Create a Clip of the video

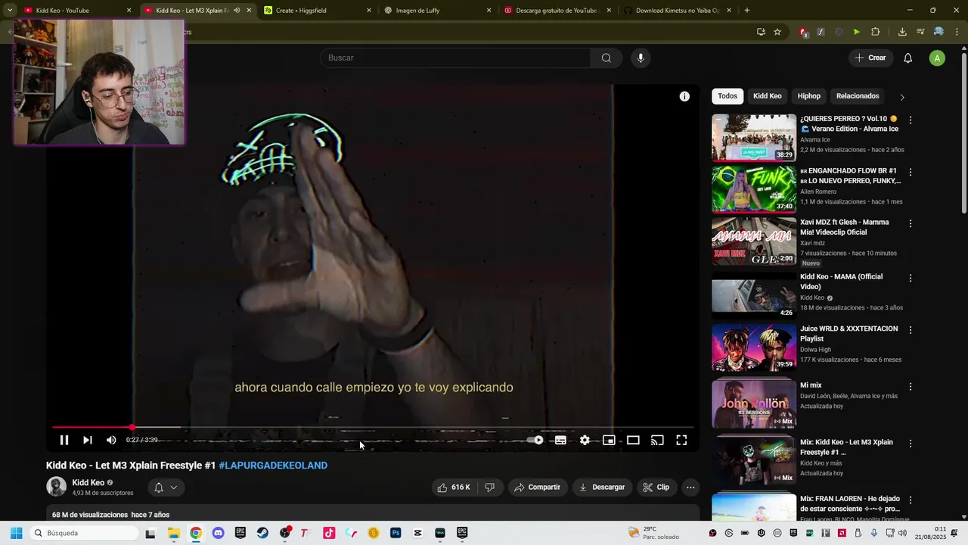(656, 487)
